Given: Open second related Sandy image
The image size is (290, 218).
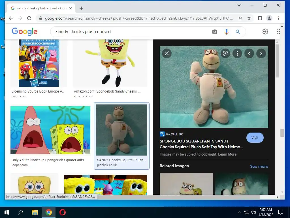Looking at the screenshot, I should coord(242,184).
